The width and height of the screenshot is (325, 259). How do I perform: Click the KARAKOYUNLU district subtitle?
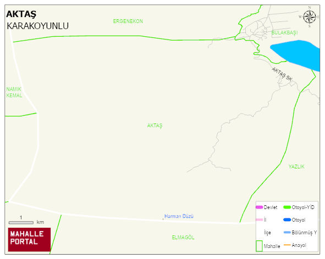38,26
